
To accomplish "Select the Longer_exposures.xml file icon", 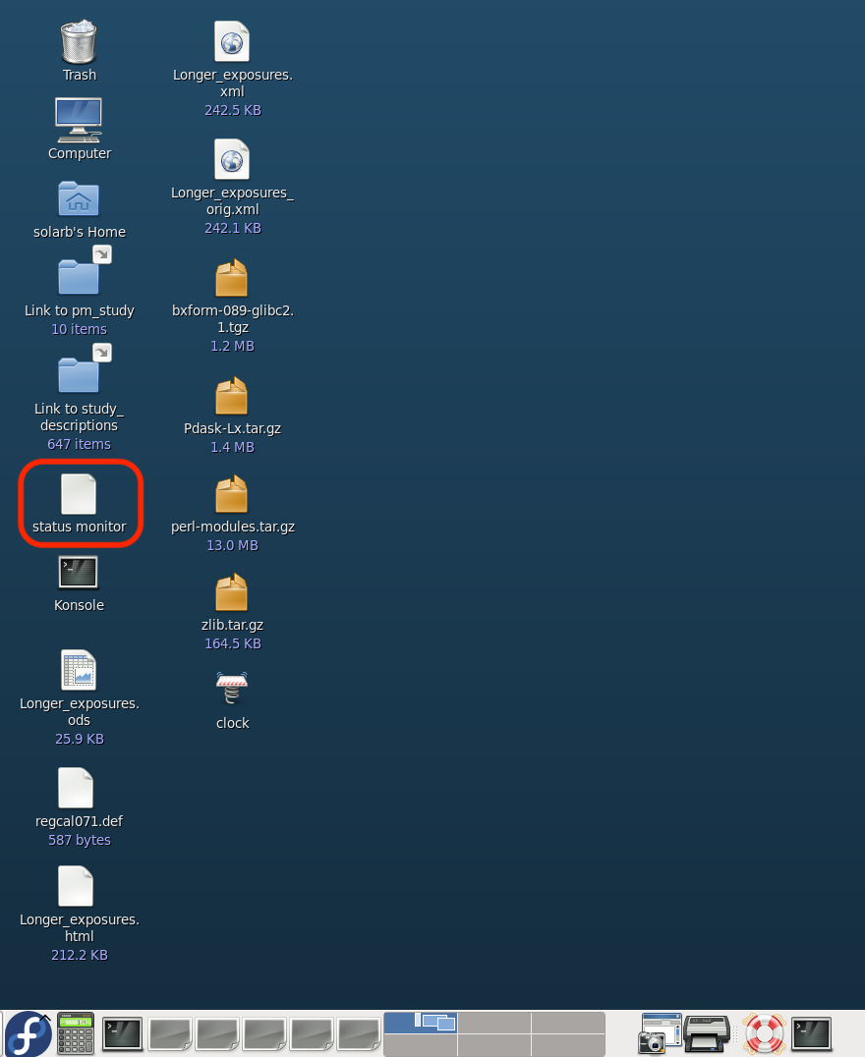I will click(x=232, y=42).
